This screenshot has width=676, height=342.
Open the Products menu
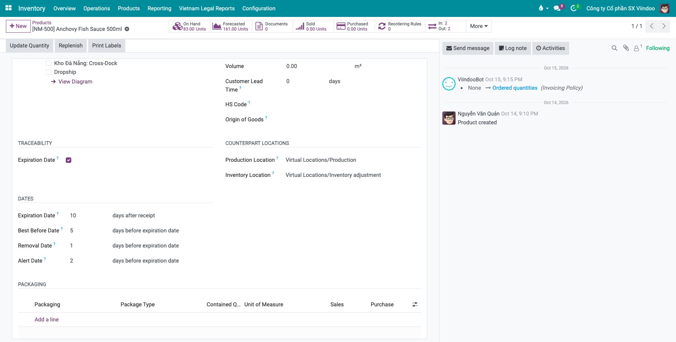pyautogui.click(x=129, y=8)
